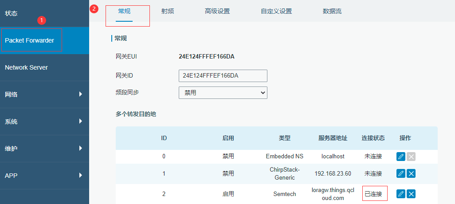Edit the Semtech destination entry
The height and width of the screenshot is (204, 455).
pyautogui.click(x=401, y=194)
